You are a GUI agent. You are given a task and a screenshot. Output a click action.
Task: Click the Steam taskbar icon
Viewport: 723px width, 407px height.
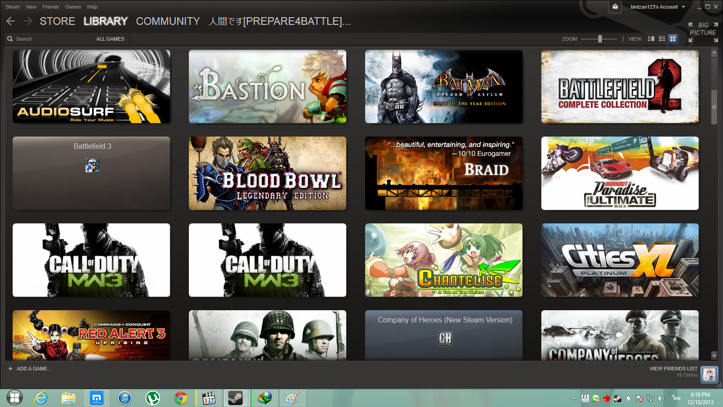point(235,398)
